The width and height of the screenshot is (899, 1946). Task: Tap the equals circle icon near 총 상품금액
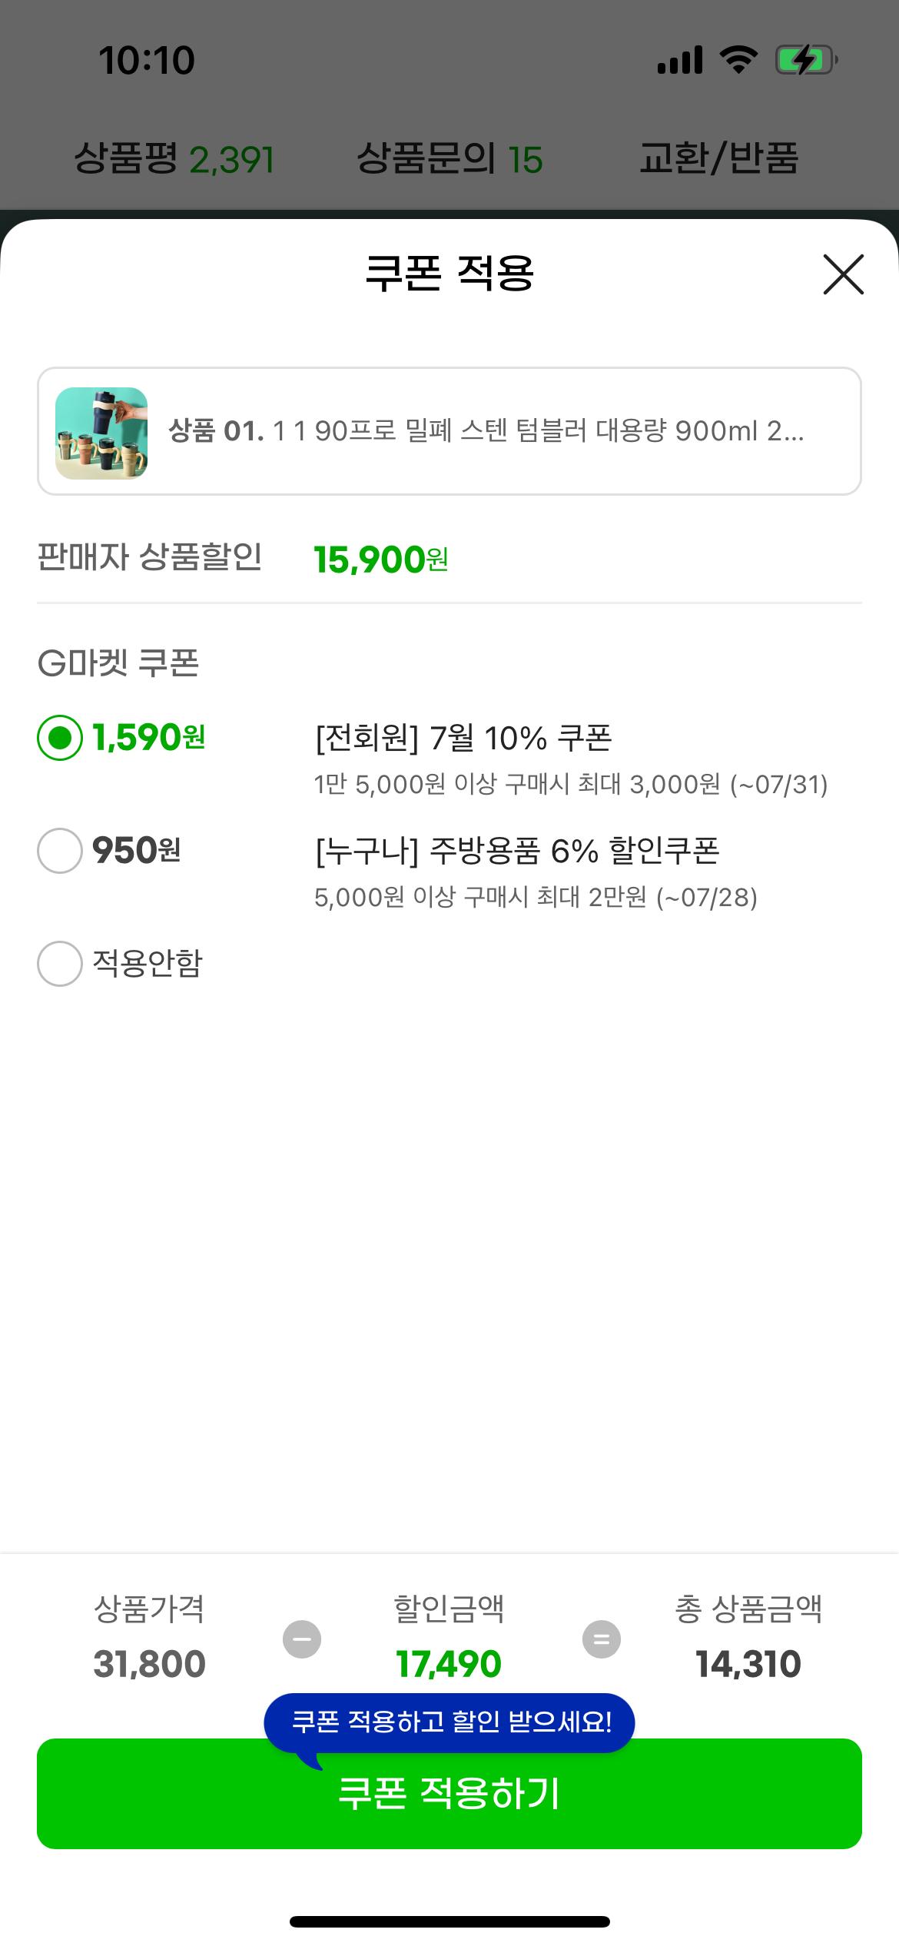602,1639
